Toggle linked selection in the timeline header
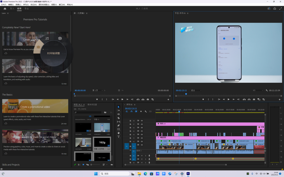 coord(136,111)
